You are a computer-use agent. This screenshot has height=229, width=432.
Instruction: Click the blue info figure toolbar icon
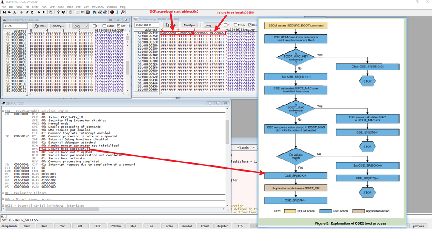pos(117,12)
